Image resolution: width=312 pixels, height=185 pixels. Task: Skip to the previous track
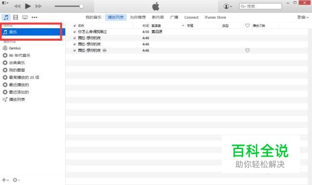(17, 6)
